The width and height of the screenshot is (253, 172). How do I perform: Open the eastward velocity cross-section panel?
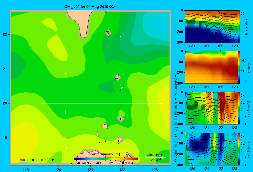pyautogui.click(x=211, y=149)
